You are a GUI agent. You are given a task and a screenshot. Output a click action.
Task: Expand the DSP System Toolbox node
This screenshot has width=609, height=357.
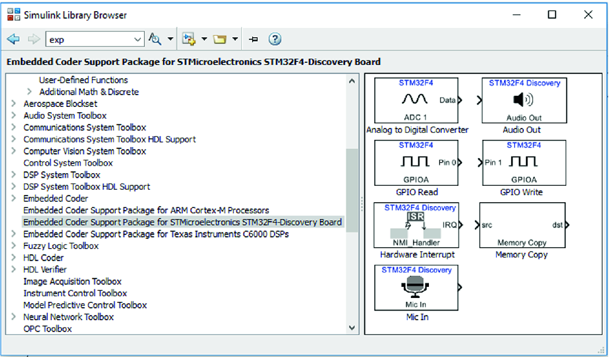[x=14, y=175]
